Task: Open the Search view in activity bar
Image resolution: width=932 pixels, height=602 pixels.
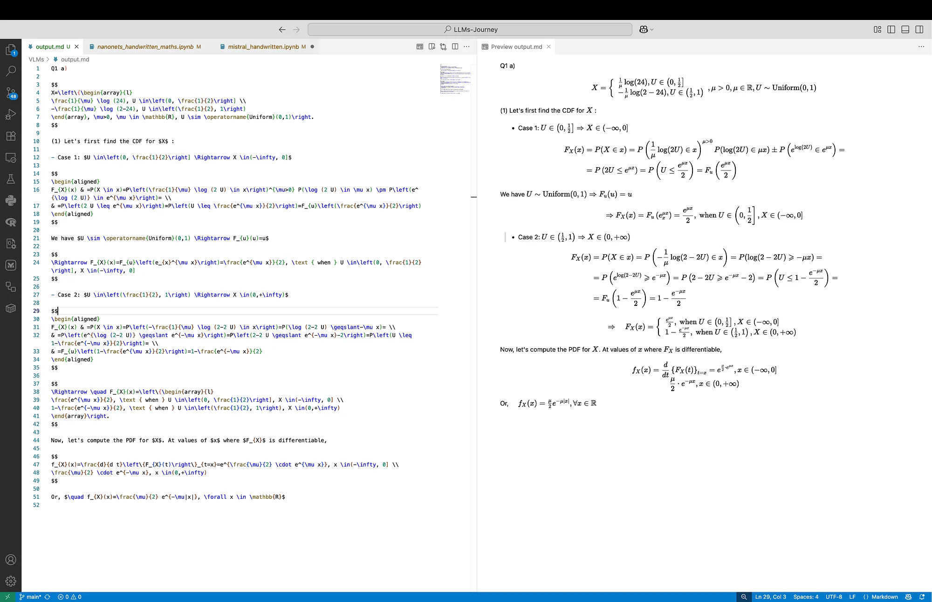Action: [11, 71]
